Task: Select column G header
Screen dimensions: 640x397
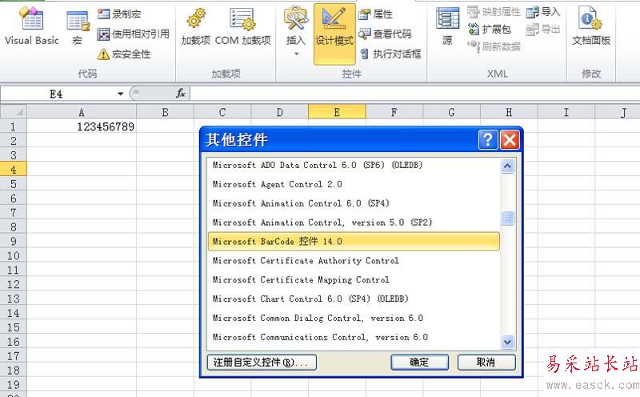Action: [452, 112]
